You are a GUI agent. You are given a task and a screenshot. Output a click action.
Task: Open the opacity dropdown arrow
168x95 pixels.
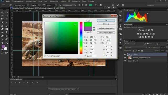(167, 47)
